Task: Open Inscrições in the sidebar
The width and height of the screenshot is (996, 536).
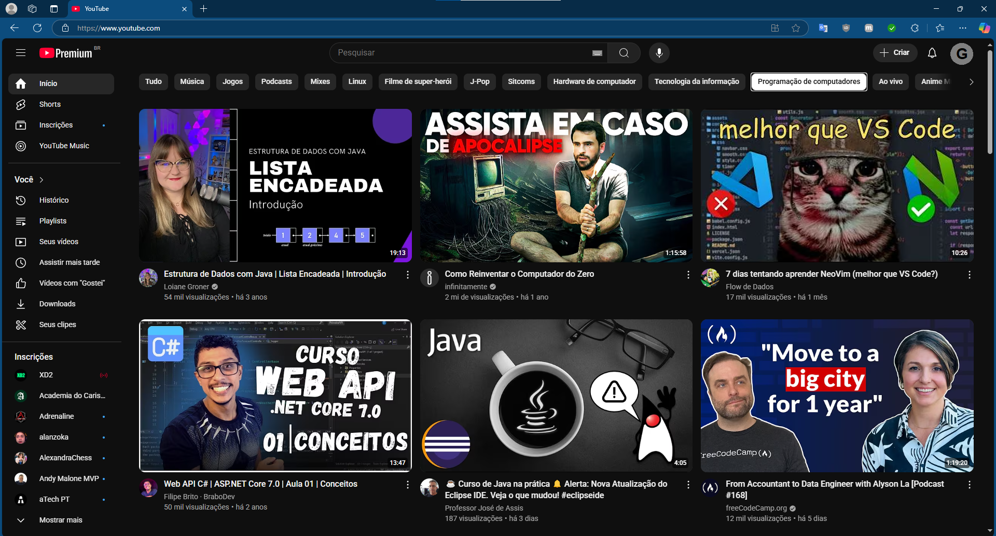Action: point(61,125)
